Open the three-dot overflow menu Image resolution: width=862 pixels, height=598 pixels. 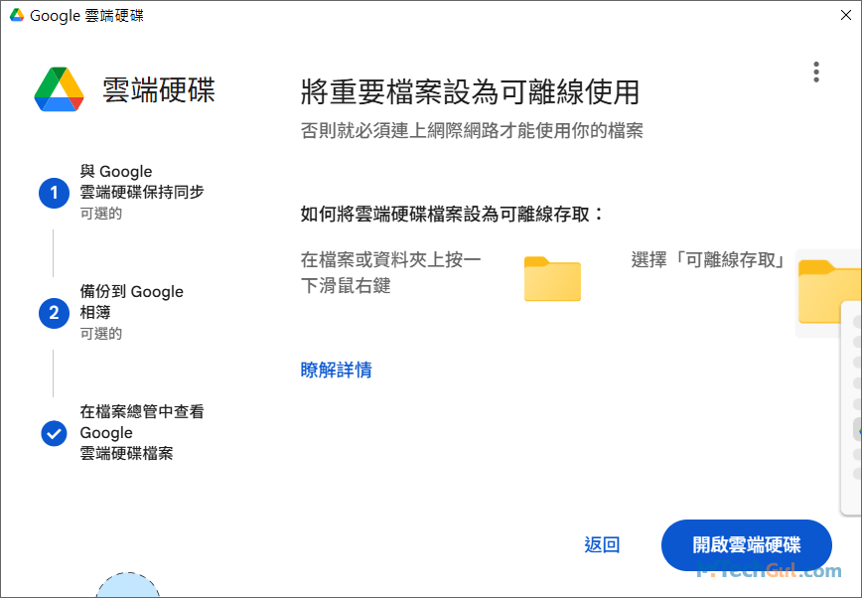coord(816,72)
